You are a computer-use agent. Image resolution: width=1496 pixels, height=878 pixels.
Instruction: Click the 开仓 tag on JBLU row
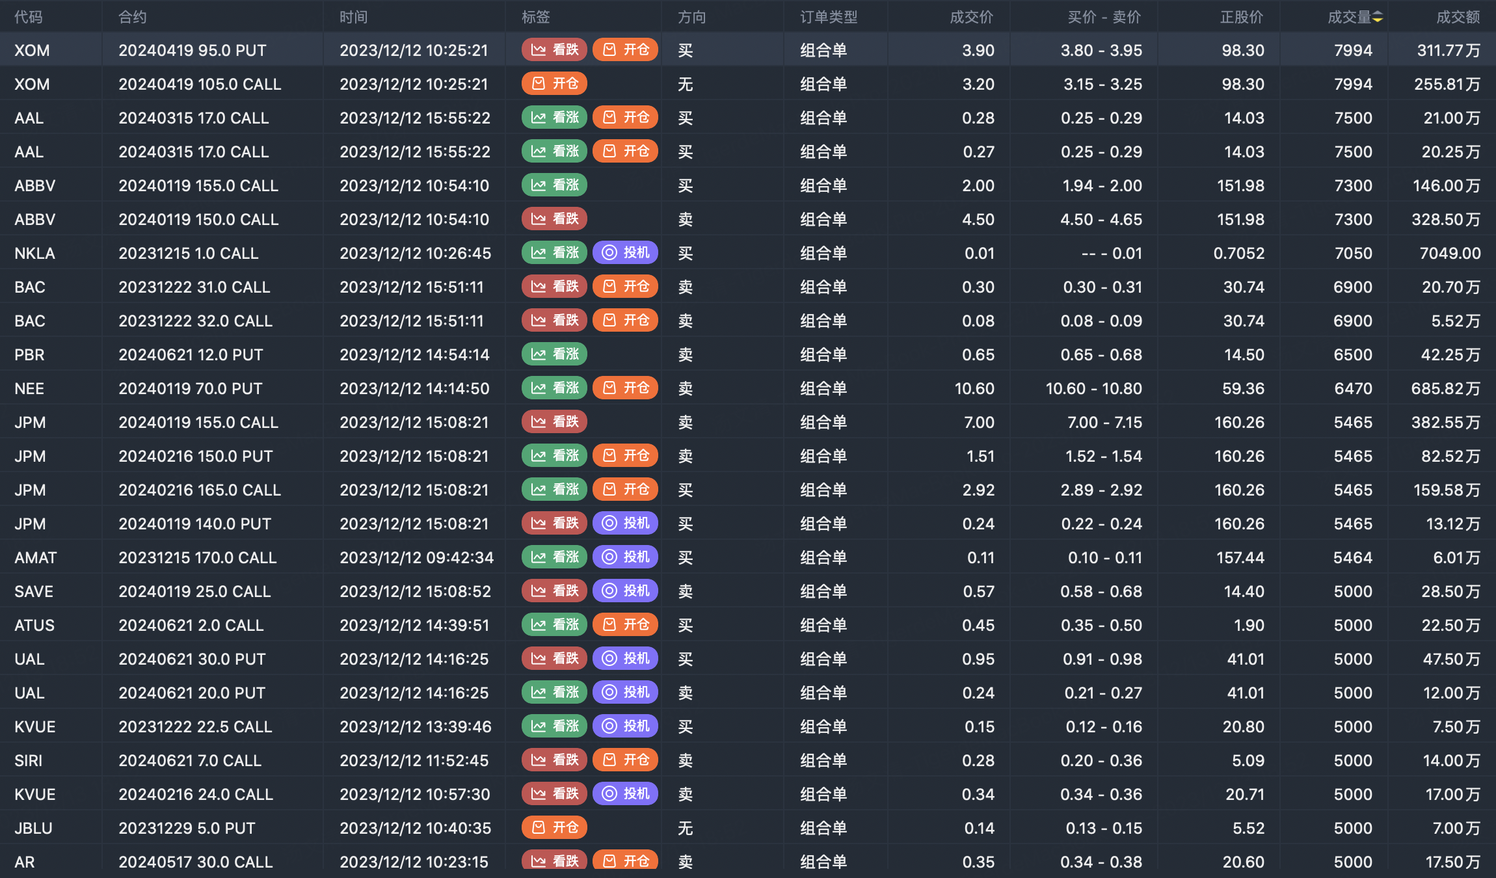pos(554,828)
